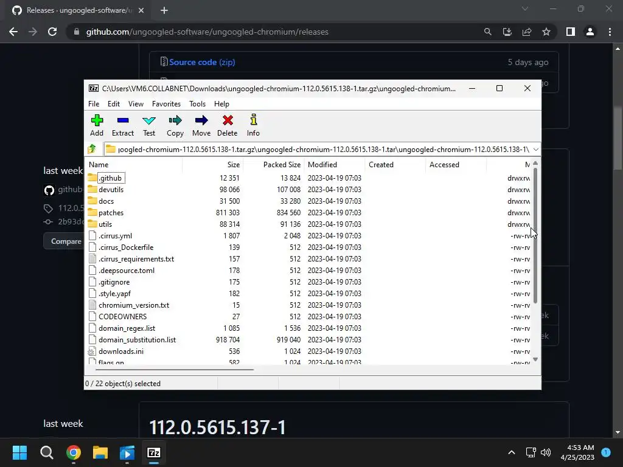Select the .deepsource.toml file
This screenshot has height=467, width=623.
[x=127, y=271]
